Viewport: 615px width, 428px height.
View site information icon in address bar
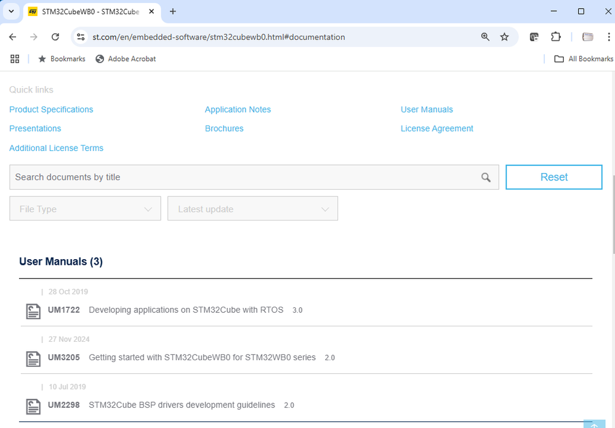[81, 37]
